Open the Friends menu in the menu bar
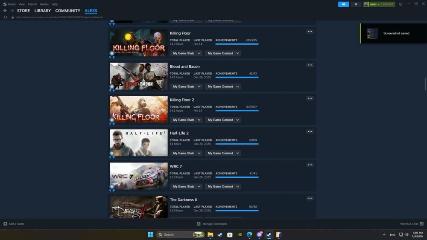 (x=32, y=4)
